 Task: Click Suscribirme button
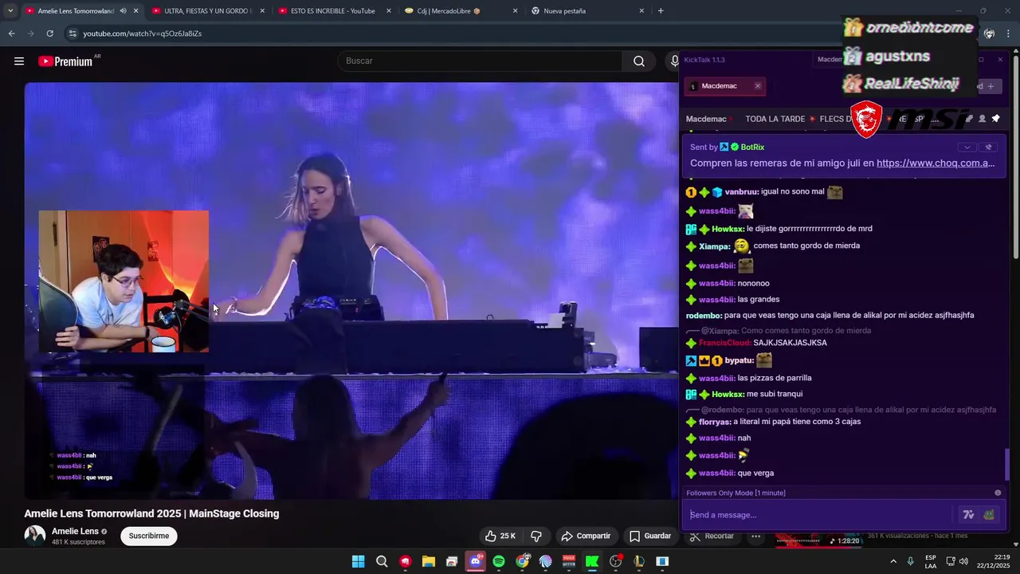(x=149, y=536)
